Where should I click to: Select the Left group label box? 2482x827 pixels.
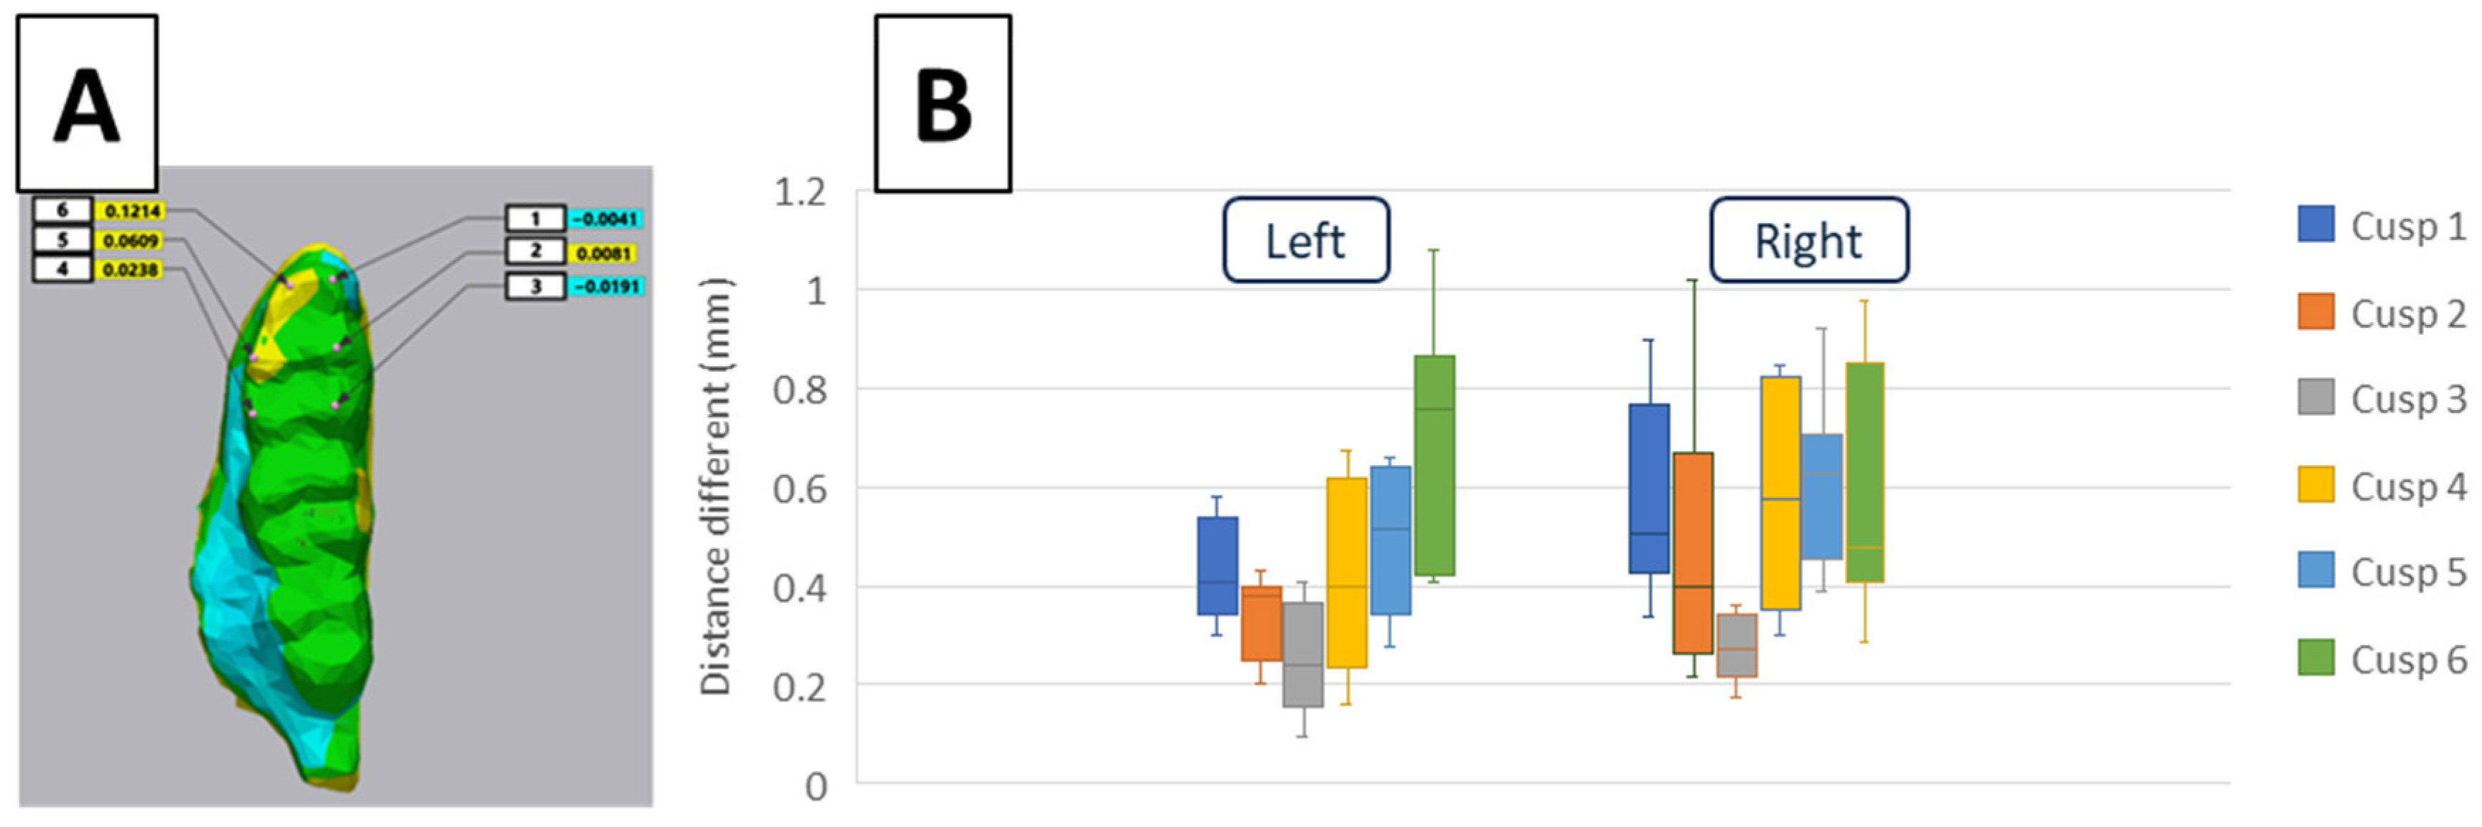pyautogui.click(x=1305, y=240)
